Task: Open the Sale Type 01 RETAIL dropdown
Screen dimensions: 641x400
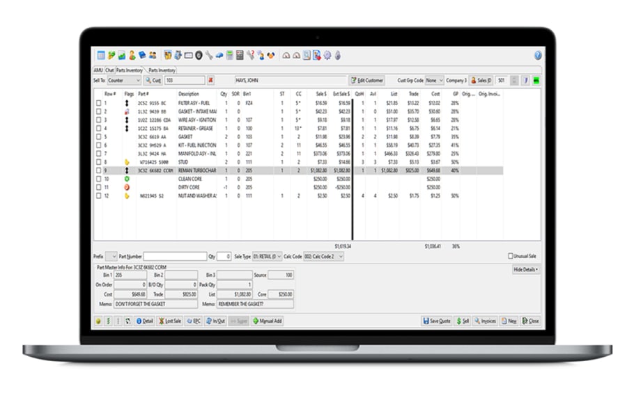Action: click(x=268, y=256)
